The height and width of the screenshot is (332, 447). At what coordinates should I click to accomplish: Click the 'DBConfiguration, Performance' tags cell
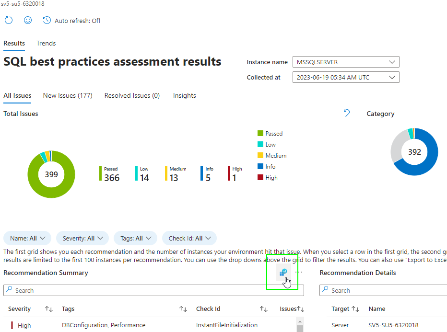coord(104,325)
